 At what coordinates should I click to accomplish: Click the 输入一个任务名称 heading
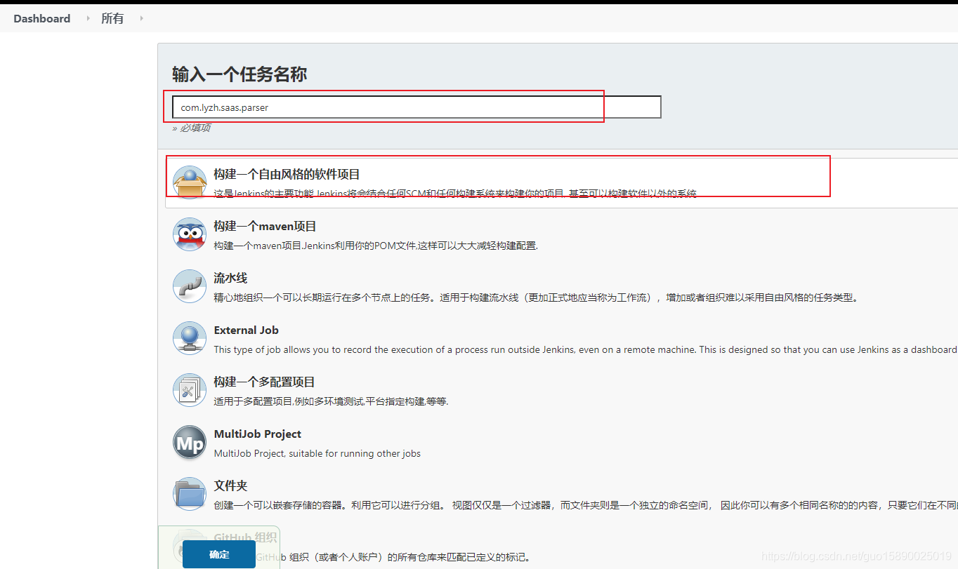pos(240,74)
